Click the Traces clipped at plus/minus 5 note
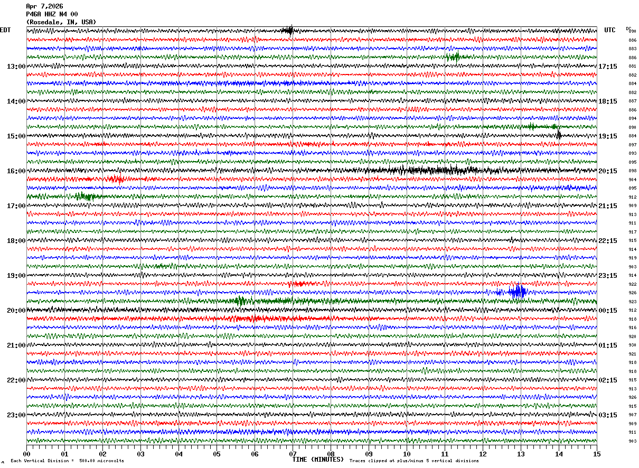The width and height of the screenshot is (639, 468). point(414,461)
